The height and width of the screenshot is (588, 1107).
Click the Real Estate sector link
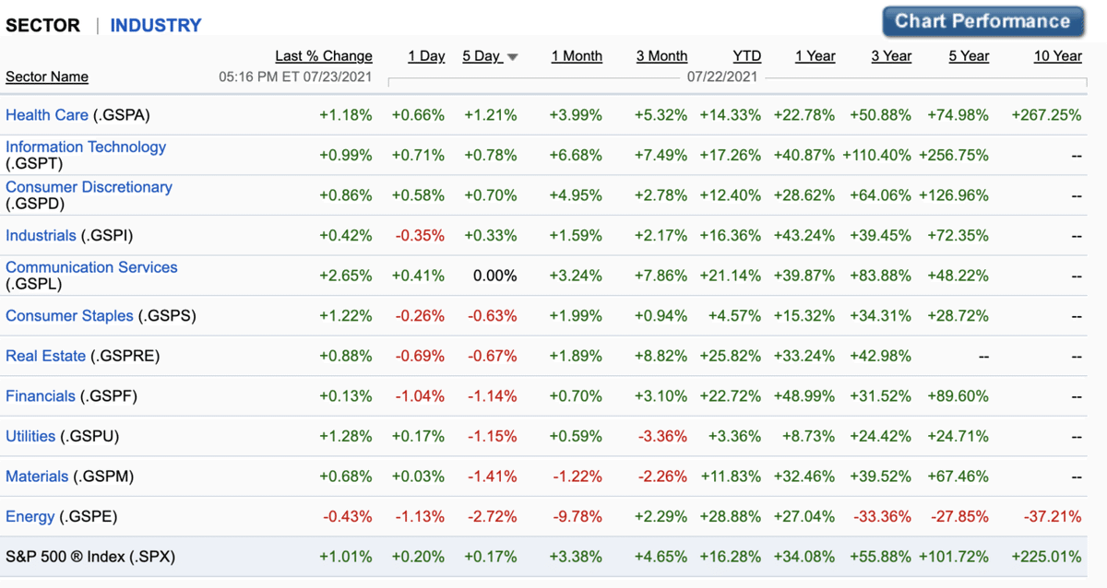point(45,356)
